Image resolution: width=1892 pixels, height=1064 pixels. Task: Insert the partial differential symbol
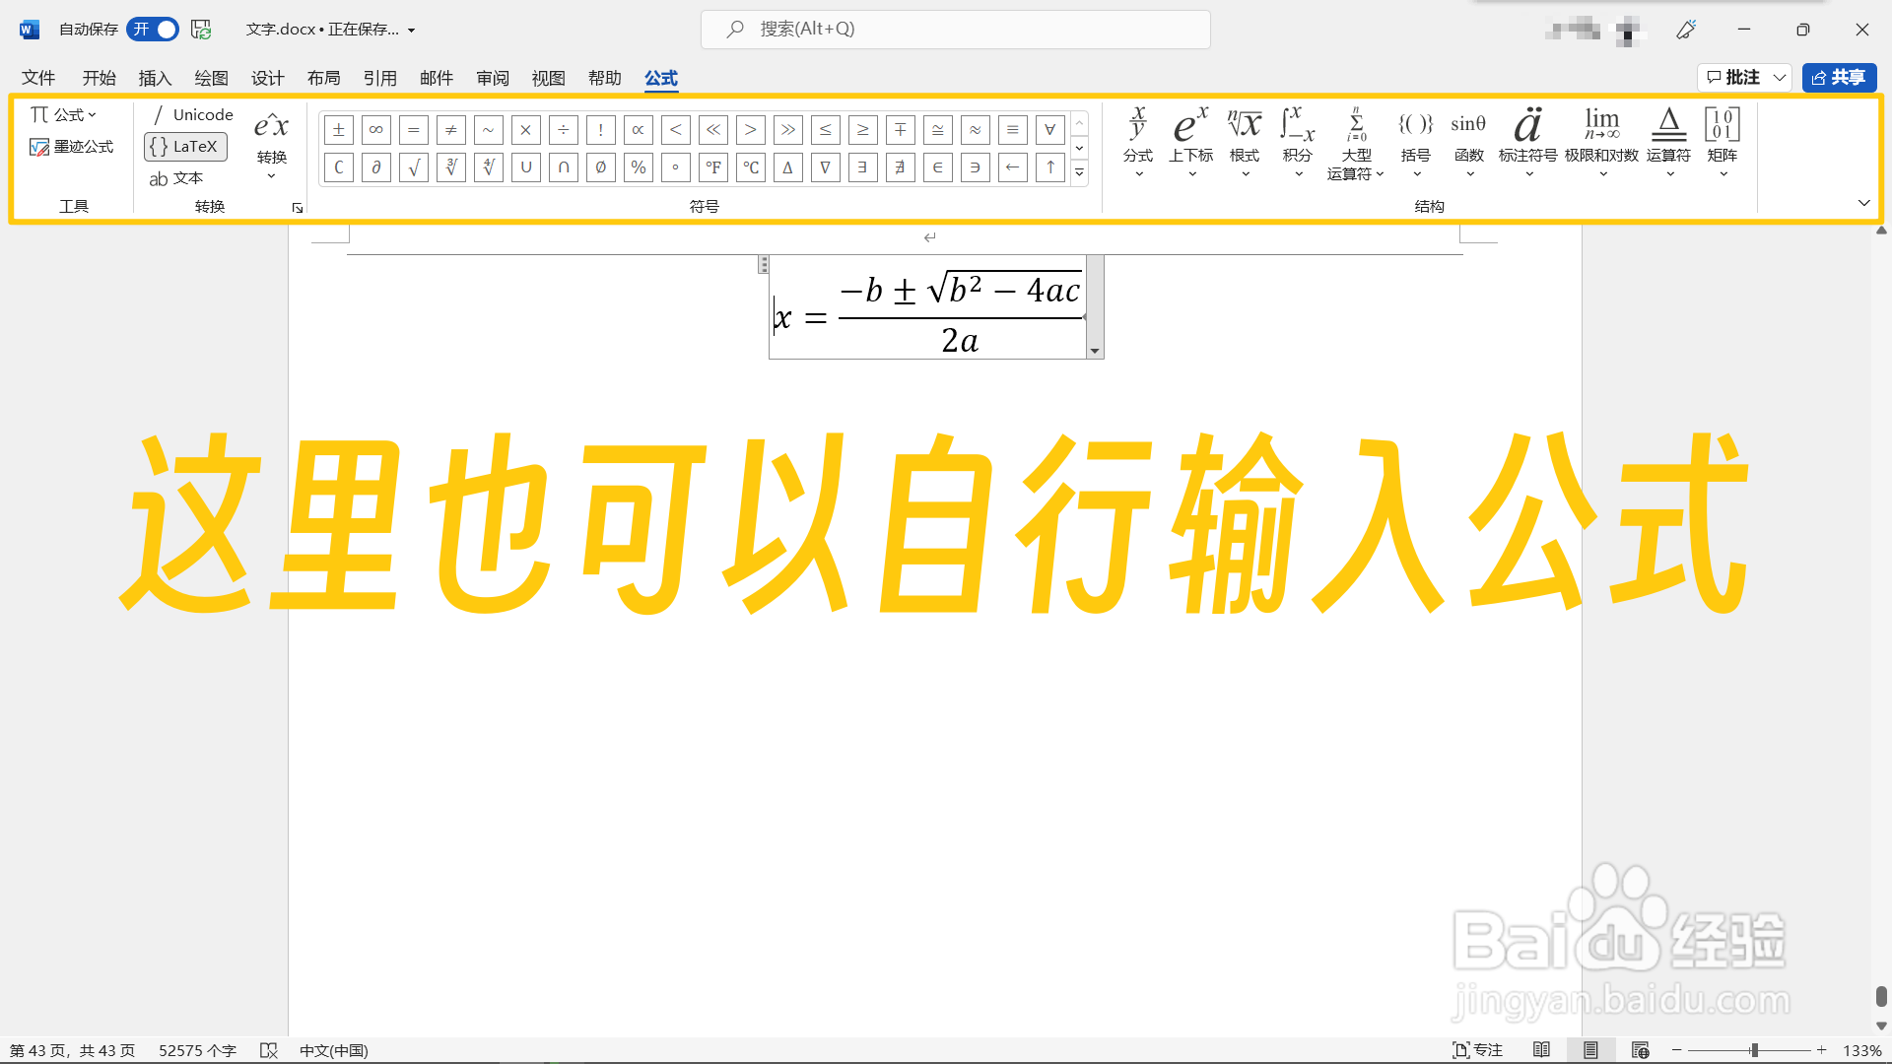click(376, 167)
